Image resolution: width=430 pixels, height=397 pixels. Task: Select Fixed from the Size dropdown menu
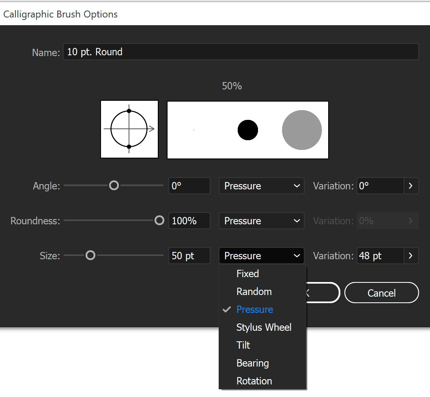pos(247,273)
